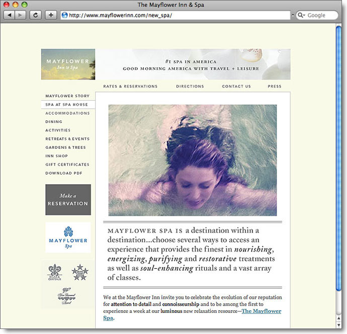The width and height of the screenshot is (347, 334).
Task: Select the URL address field
Action: (x=176, y=15)
